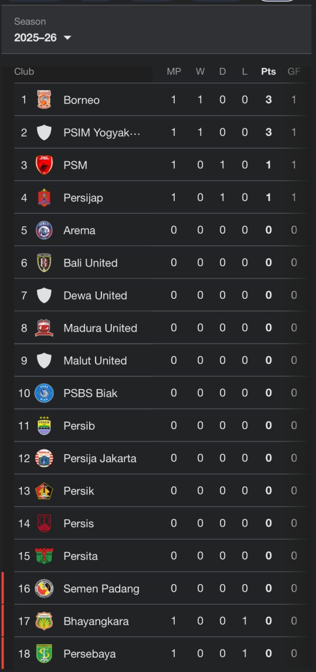Select the Malut United row name
Image resolution: width=316 pixels, height=672 pixels.
95,360
